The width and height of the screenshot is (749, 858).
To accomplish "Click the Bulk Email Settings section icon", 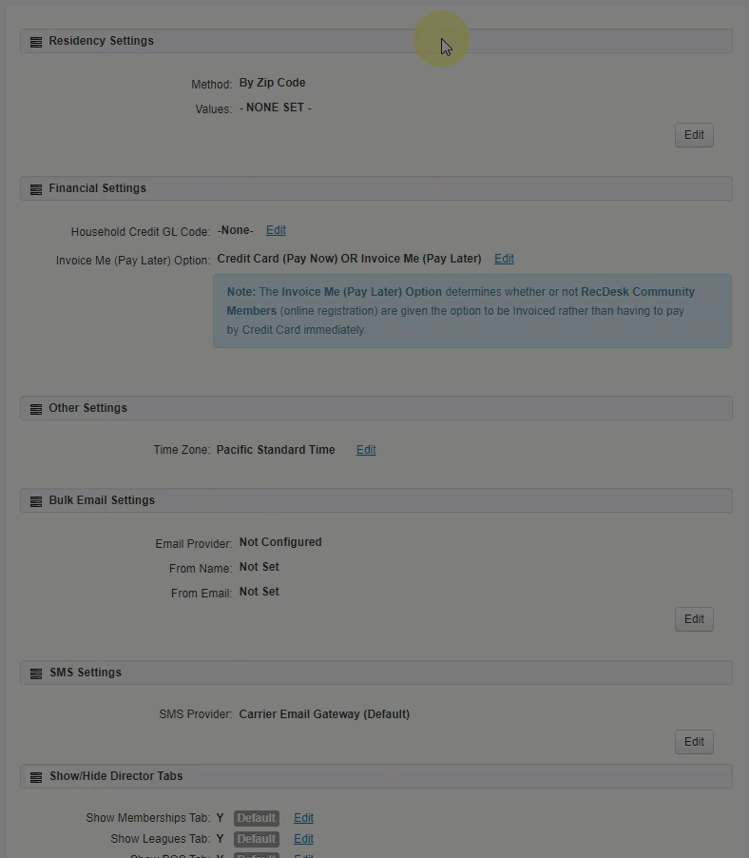I will pos(36,501).
